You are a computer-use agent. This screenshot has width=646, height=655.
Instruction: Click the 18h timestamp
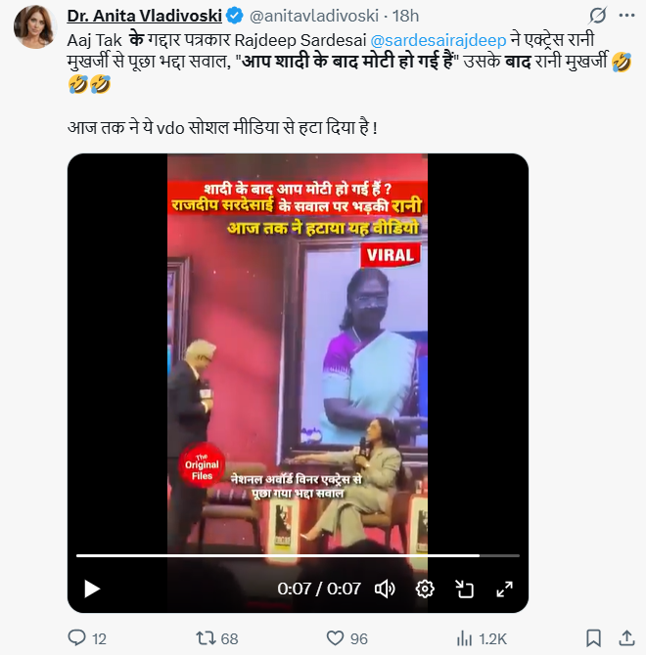405,16
